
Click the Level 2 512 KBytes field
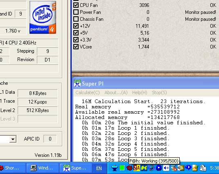[x=38, y=110]
